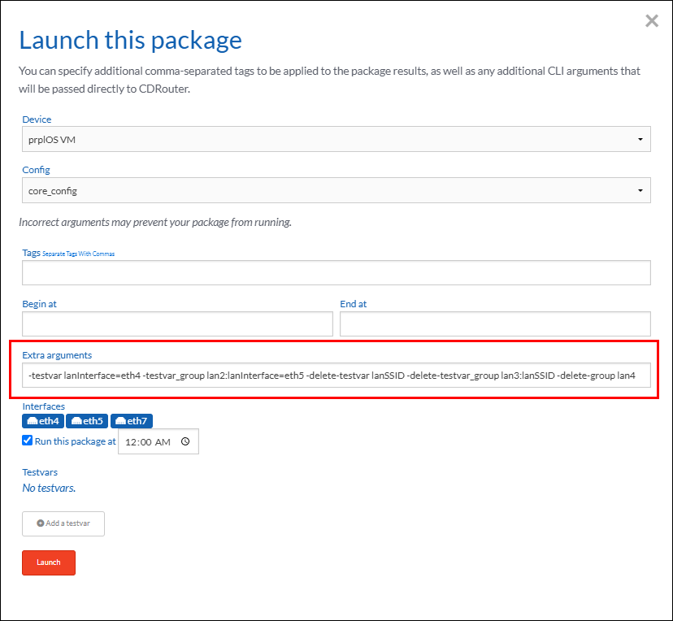This screenshot has height=621, width=673.
Task: Click the Device field label
Action: tap(37, 119)
